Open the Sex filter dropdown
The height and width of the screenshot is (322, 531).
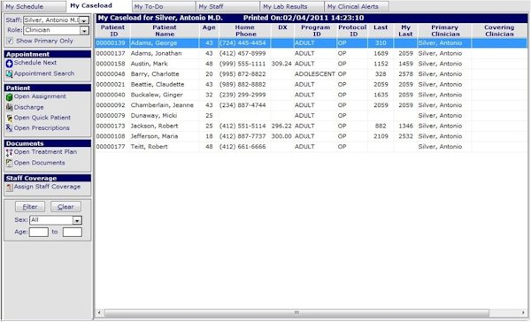[x=77, y=220]
